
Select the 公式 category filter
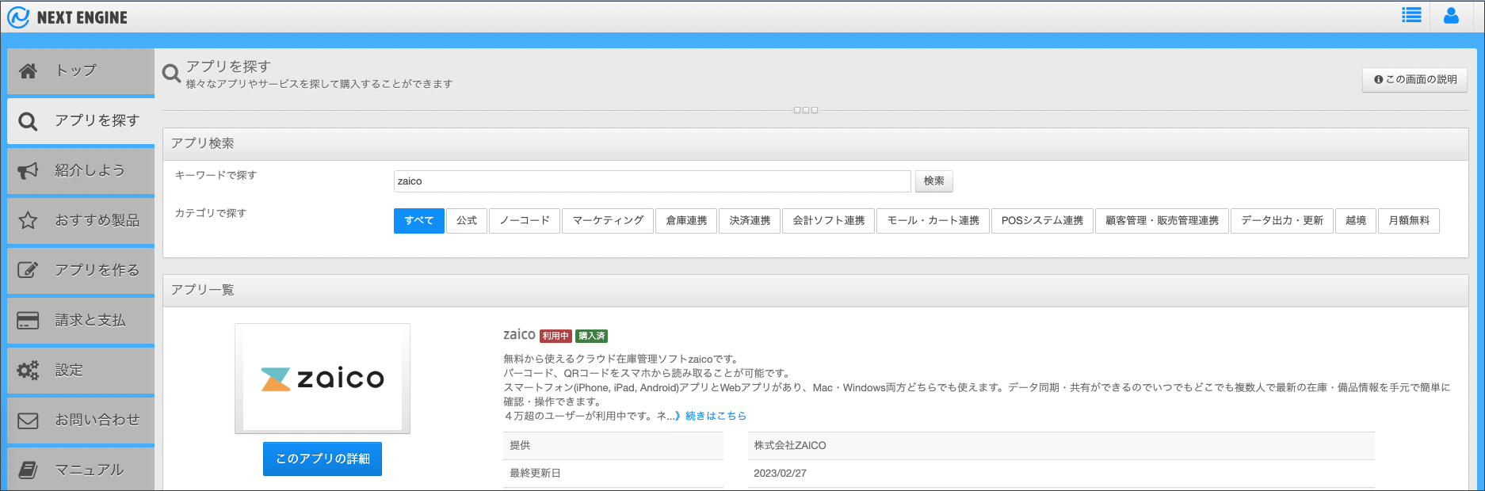[x=467, y=221]
